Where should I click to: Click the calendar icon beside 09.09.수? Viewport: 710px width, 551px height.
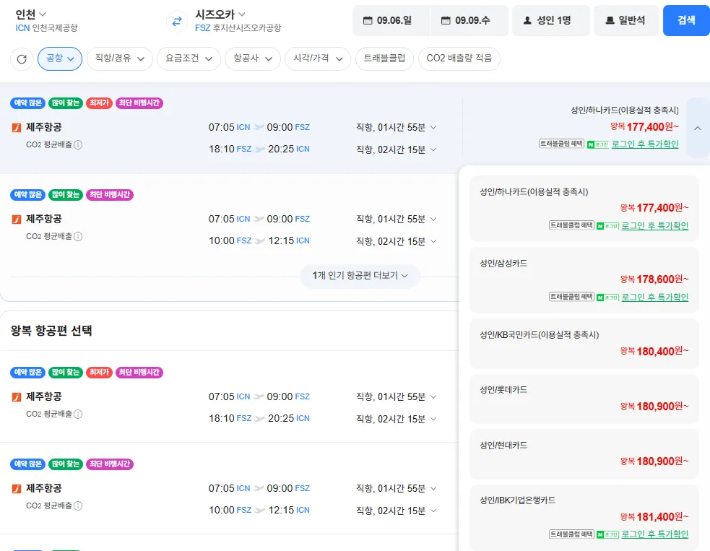click(446, 20)
